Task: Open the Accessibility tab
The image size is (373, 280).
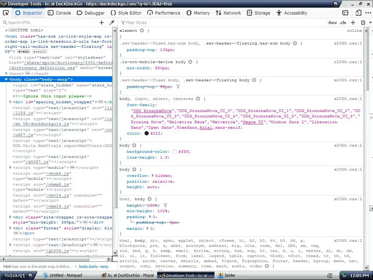Action: [292, 13]
